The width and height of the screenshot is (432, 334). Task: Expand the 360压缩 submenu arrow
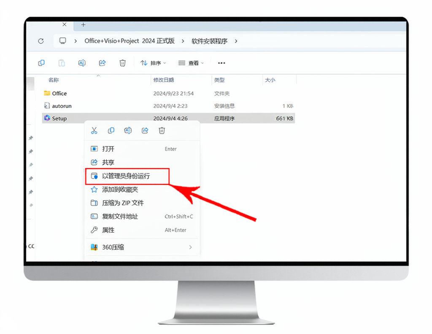click(x=190, y=247)
